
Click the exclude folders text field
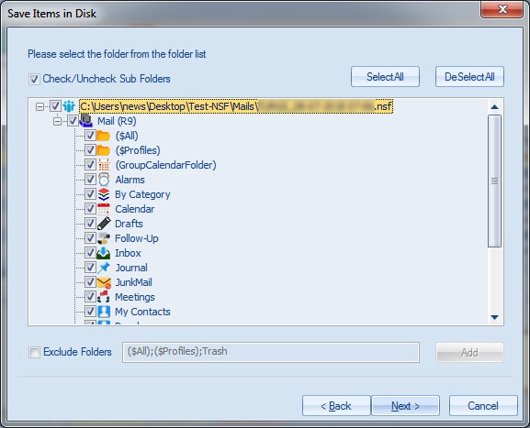coord(271,352)
